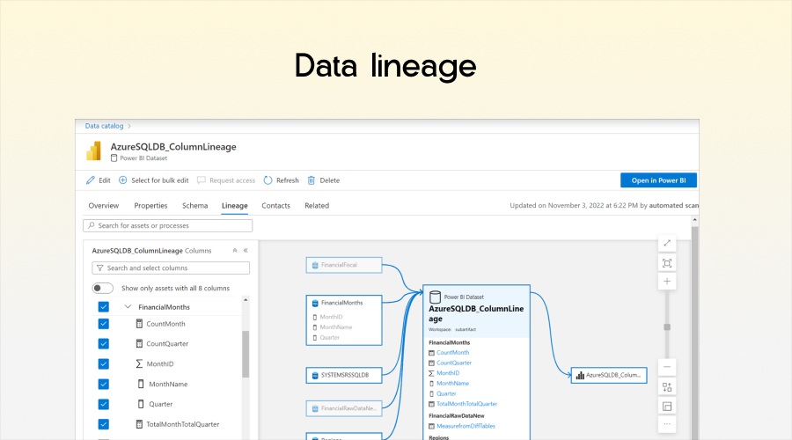Click the Power BI Dataset cylinder icon in node
The width and height of the screenshot is (792, 440).
pyautogui.click(x=435, y=297)
